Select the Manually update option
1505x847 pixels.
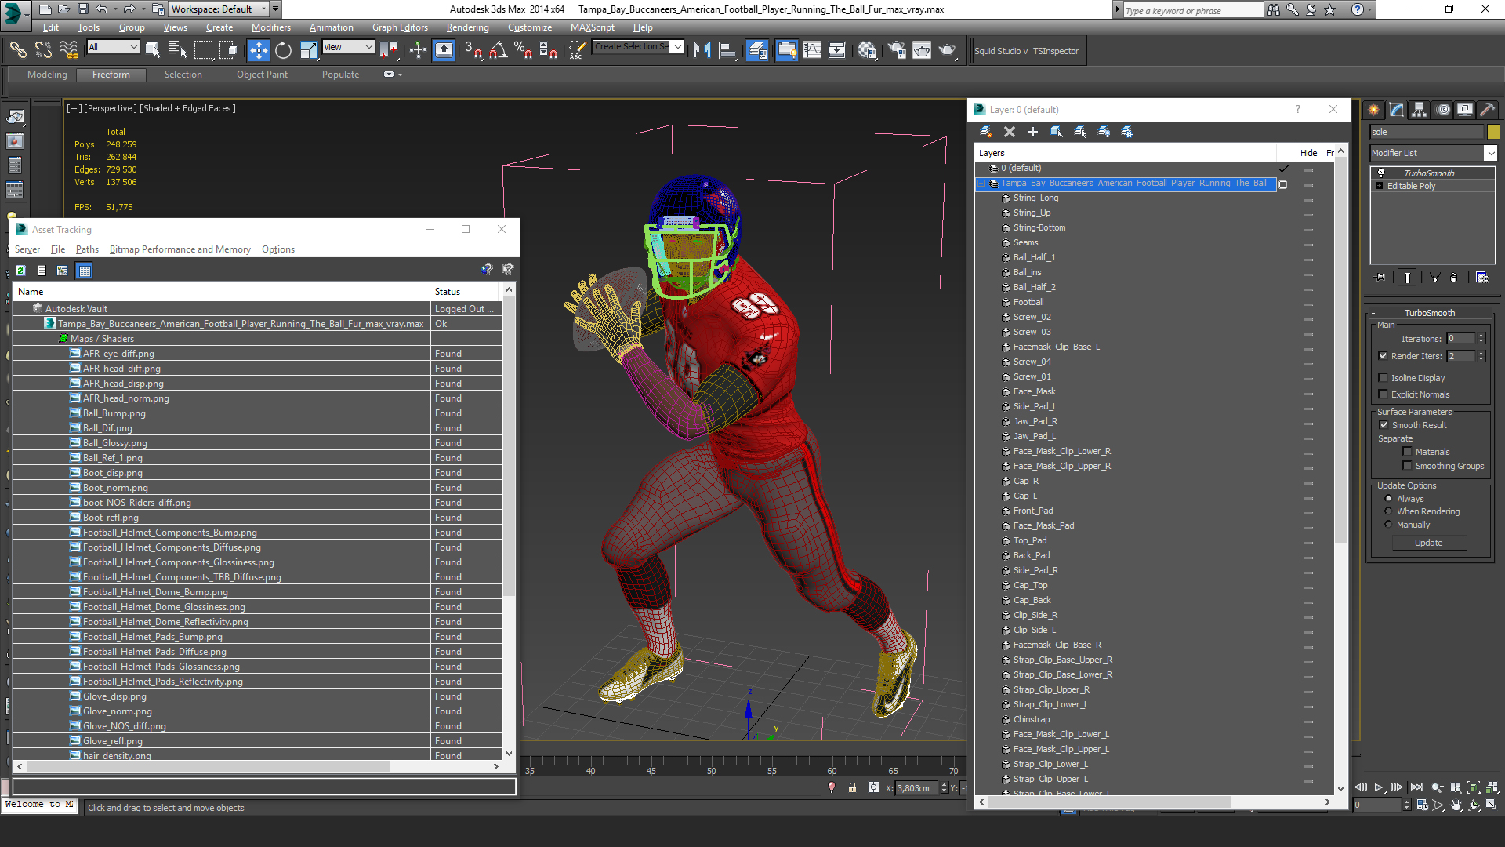1389,525
